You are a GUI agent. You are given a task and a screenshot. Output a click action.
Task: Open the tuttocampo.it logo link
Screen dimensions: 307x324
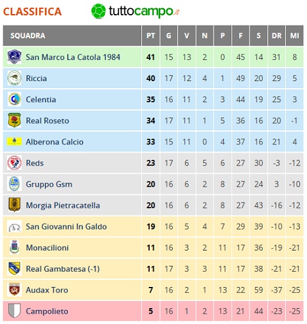135,11
